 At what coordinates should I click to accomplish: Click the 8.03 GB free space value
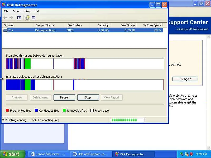tap(130, 30)
